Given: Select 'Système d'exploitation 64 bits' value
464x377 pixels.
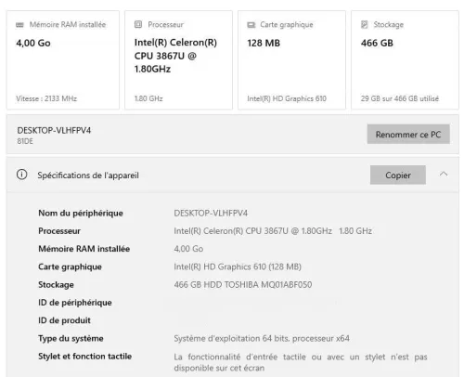Looking at the screenshot, I should (x=262, y=339).
